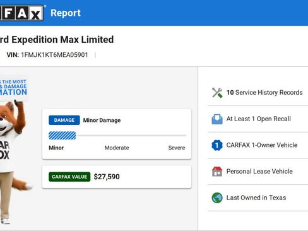Click the wrench and screwdriver service icon

point(217,93)
